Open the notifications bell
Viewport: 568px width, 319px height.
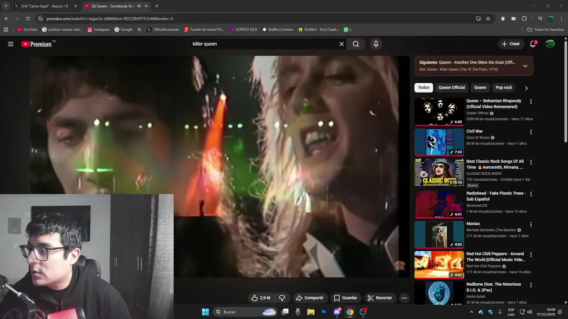coord(533,44)
